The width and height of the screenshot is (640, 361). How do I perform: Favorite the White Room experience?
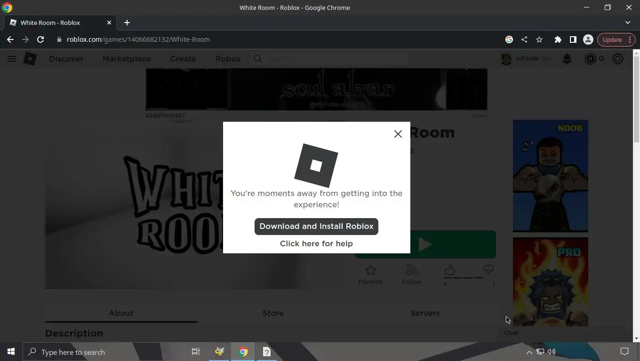(370, 275)
